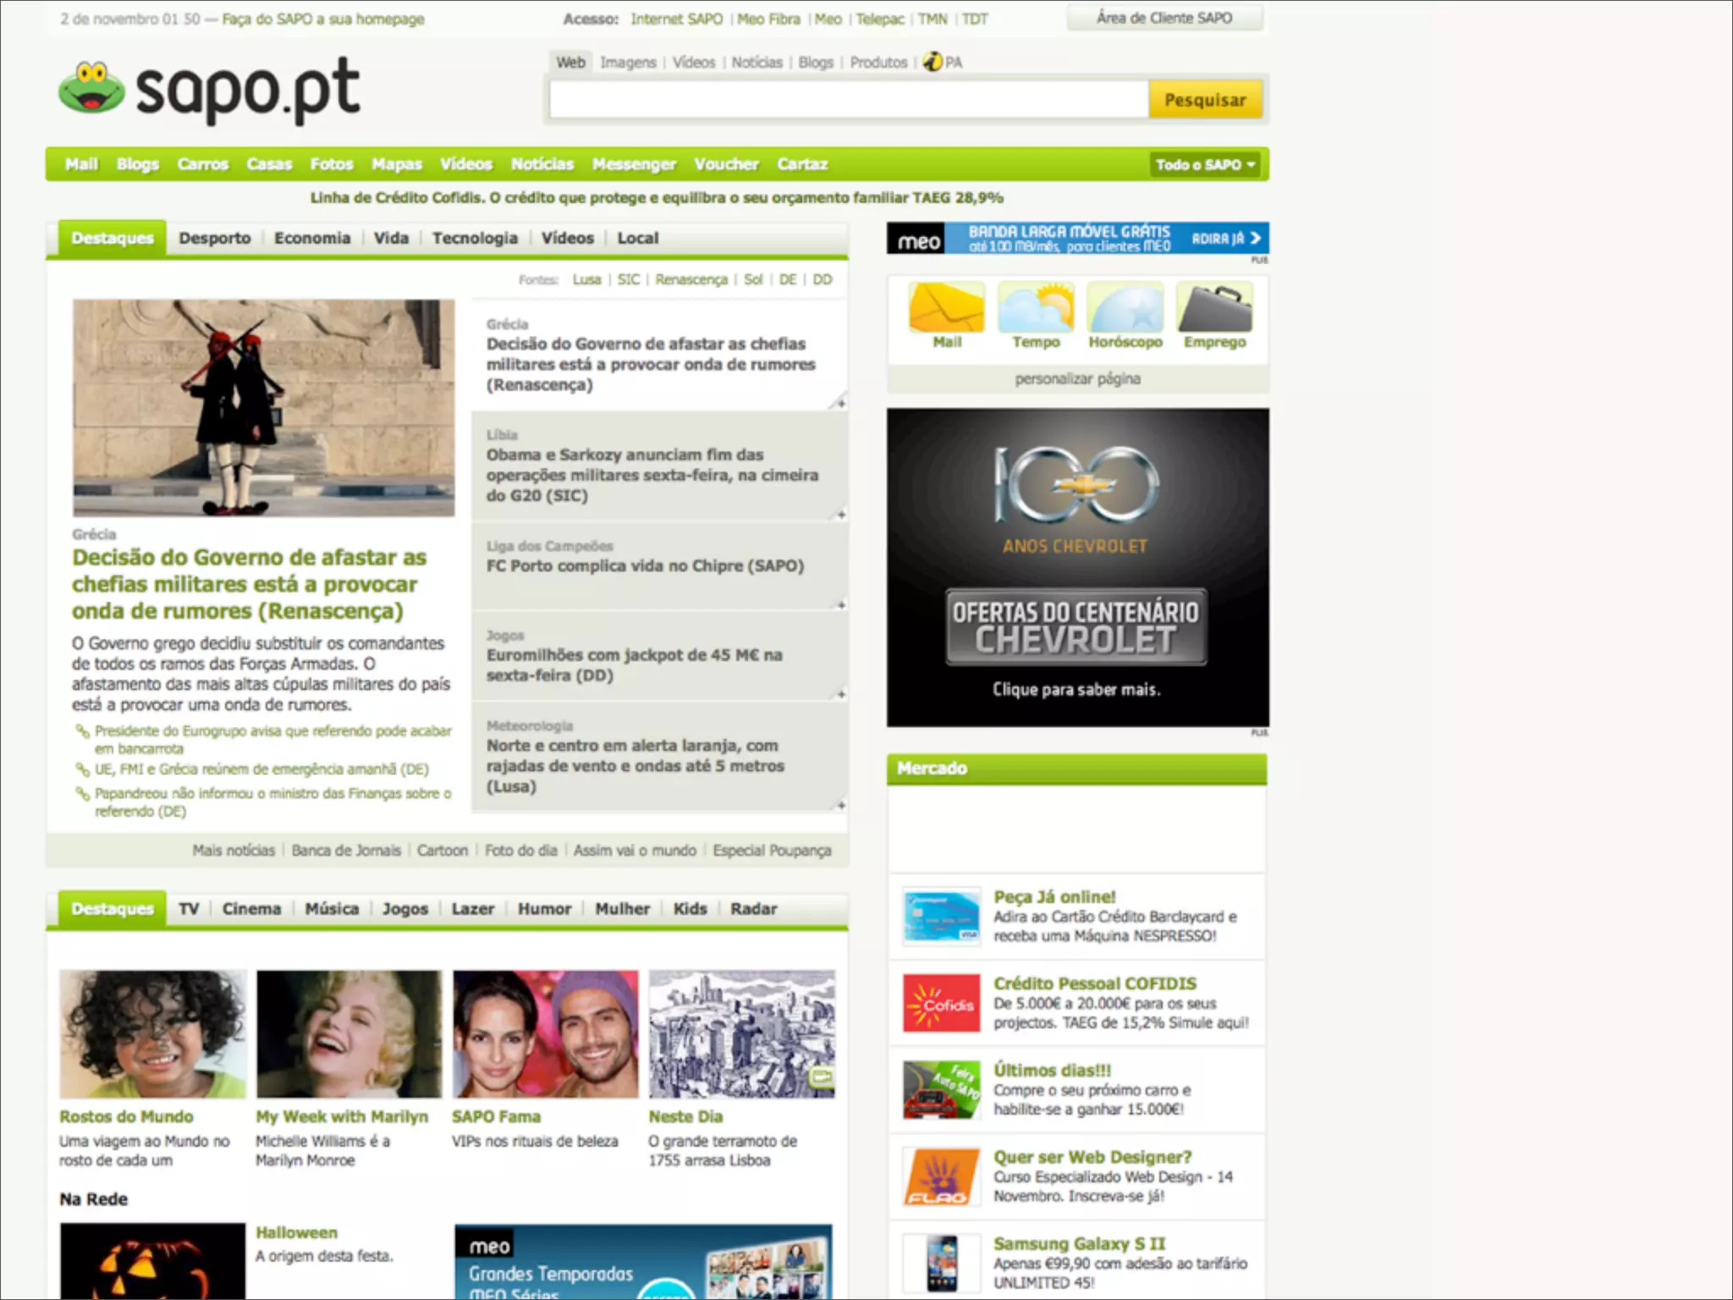
Task: Click into the web search field
Action: click(x=848, y=100)
